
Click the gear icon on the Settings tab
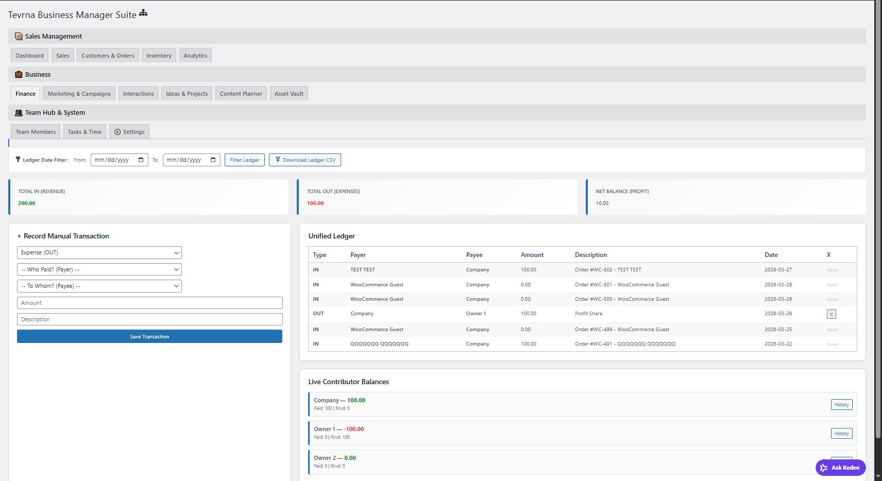(117, 131)
